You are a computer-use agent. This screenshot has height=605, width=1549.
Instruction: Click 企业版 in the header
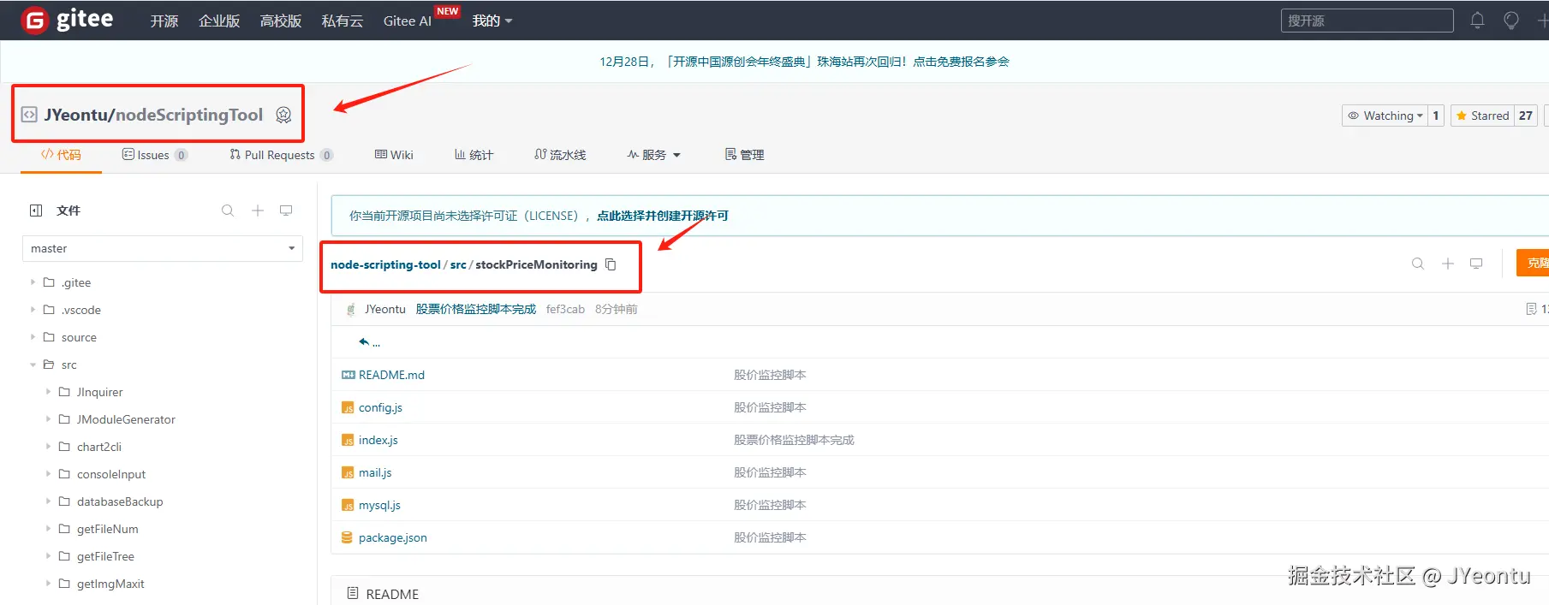[x=219, y=21]
